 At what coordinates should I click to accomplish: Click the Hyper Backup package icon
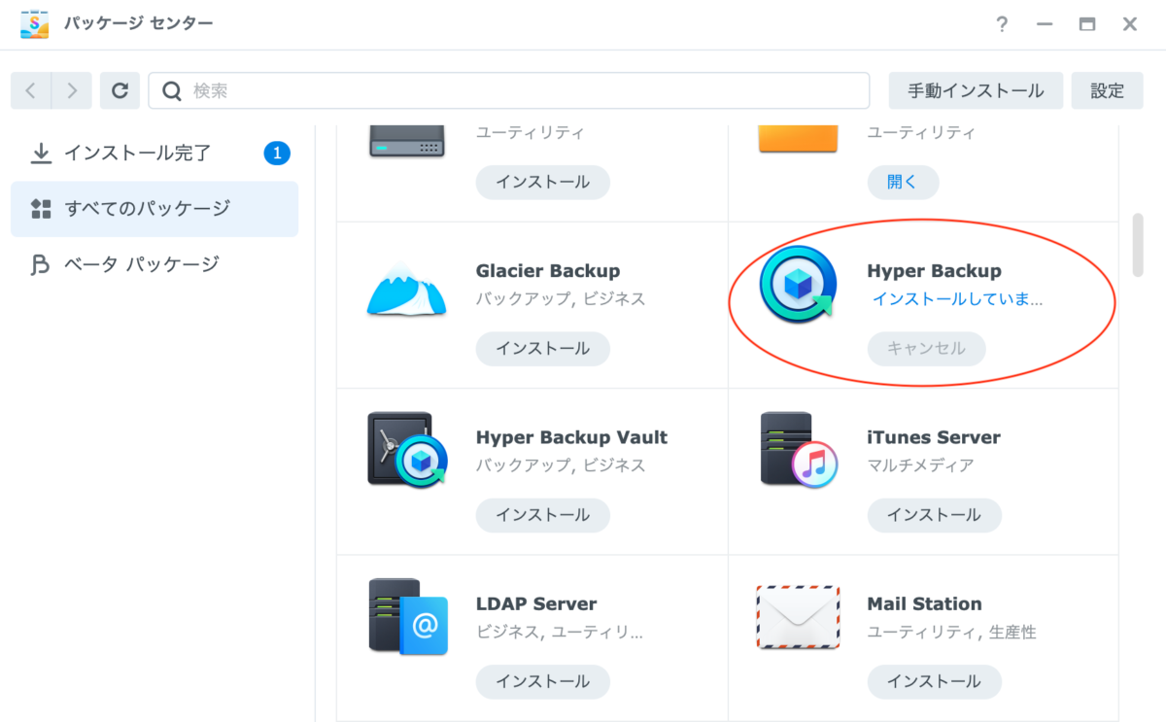coord(798,284)
